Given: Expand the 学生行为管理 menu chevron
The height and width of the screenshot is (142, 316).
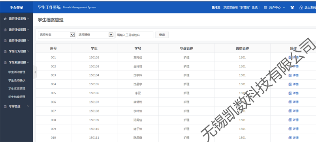Looking at the screenshot, I should tap(28, 51).
